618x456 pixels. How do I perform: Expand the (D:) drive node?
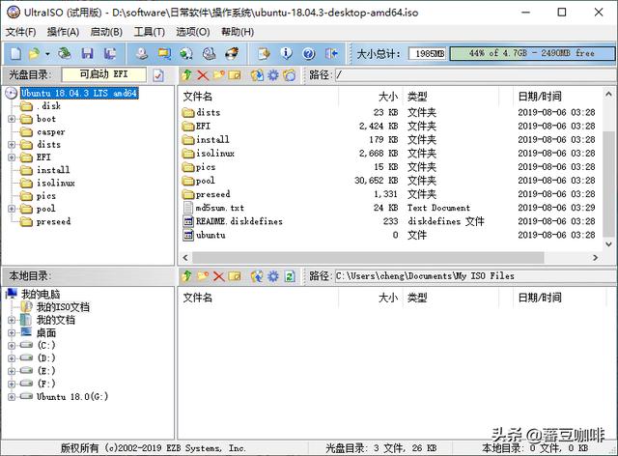[x=12, y=358]
